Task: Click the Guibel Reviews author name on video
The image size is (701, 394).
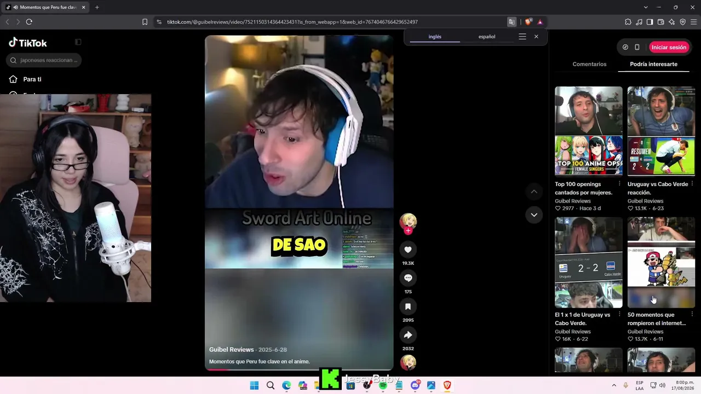Action: [x=231, y=350]
